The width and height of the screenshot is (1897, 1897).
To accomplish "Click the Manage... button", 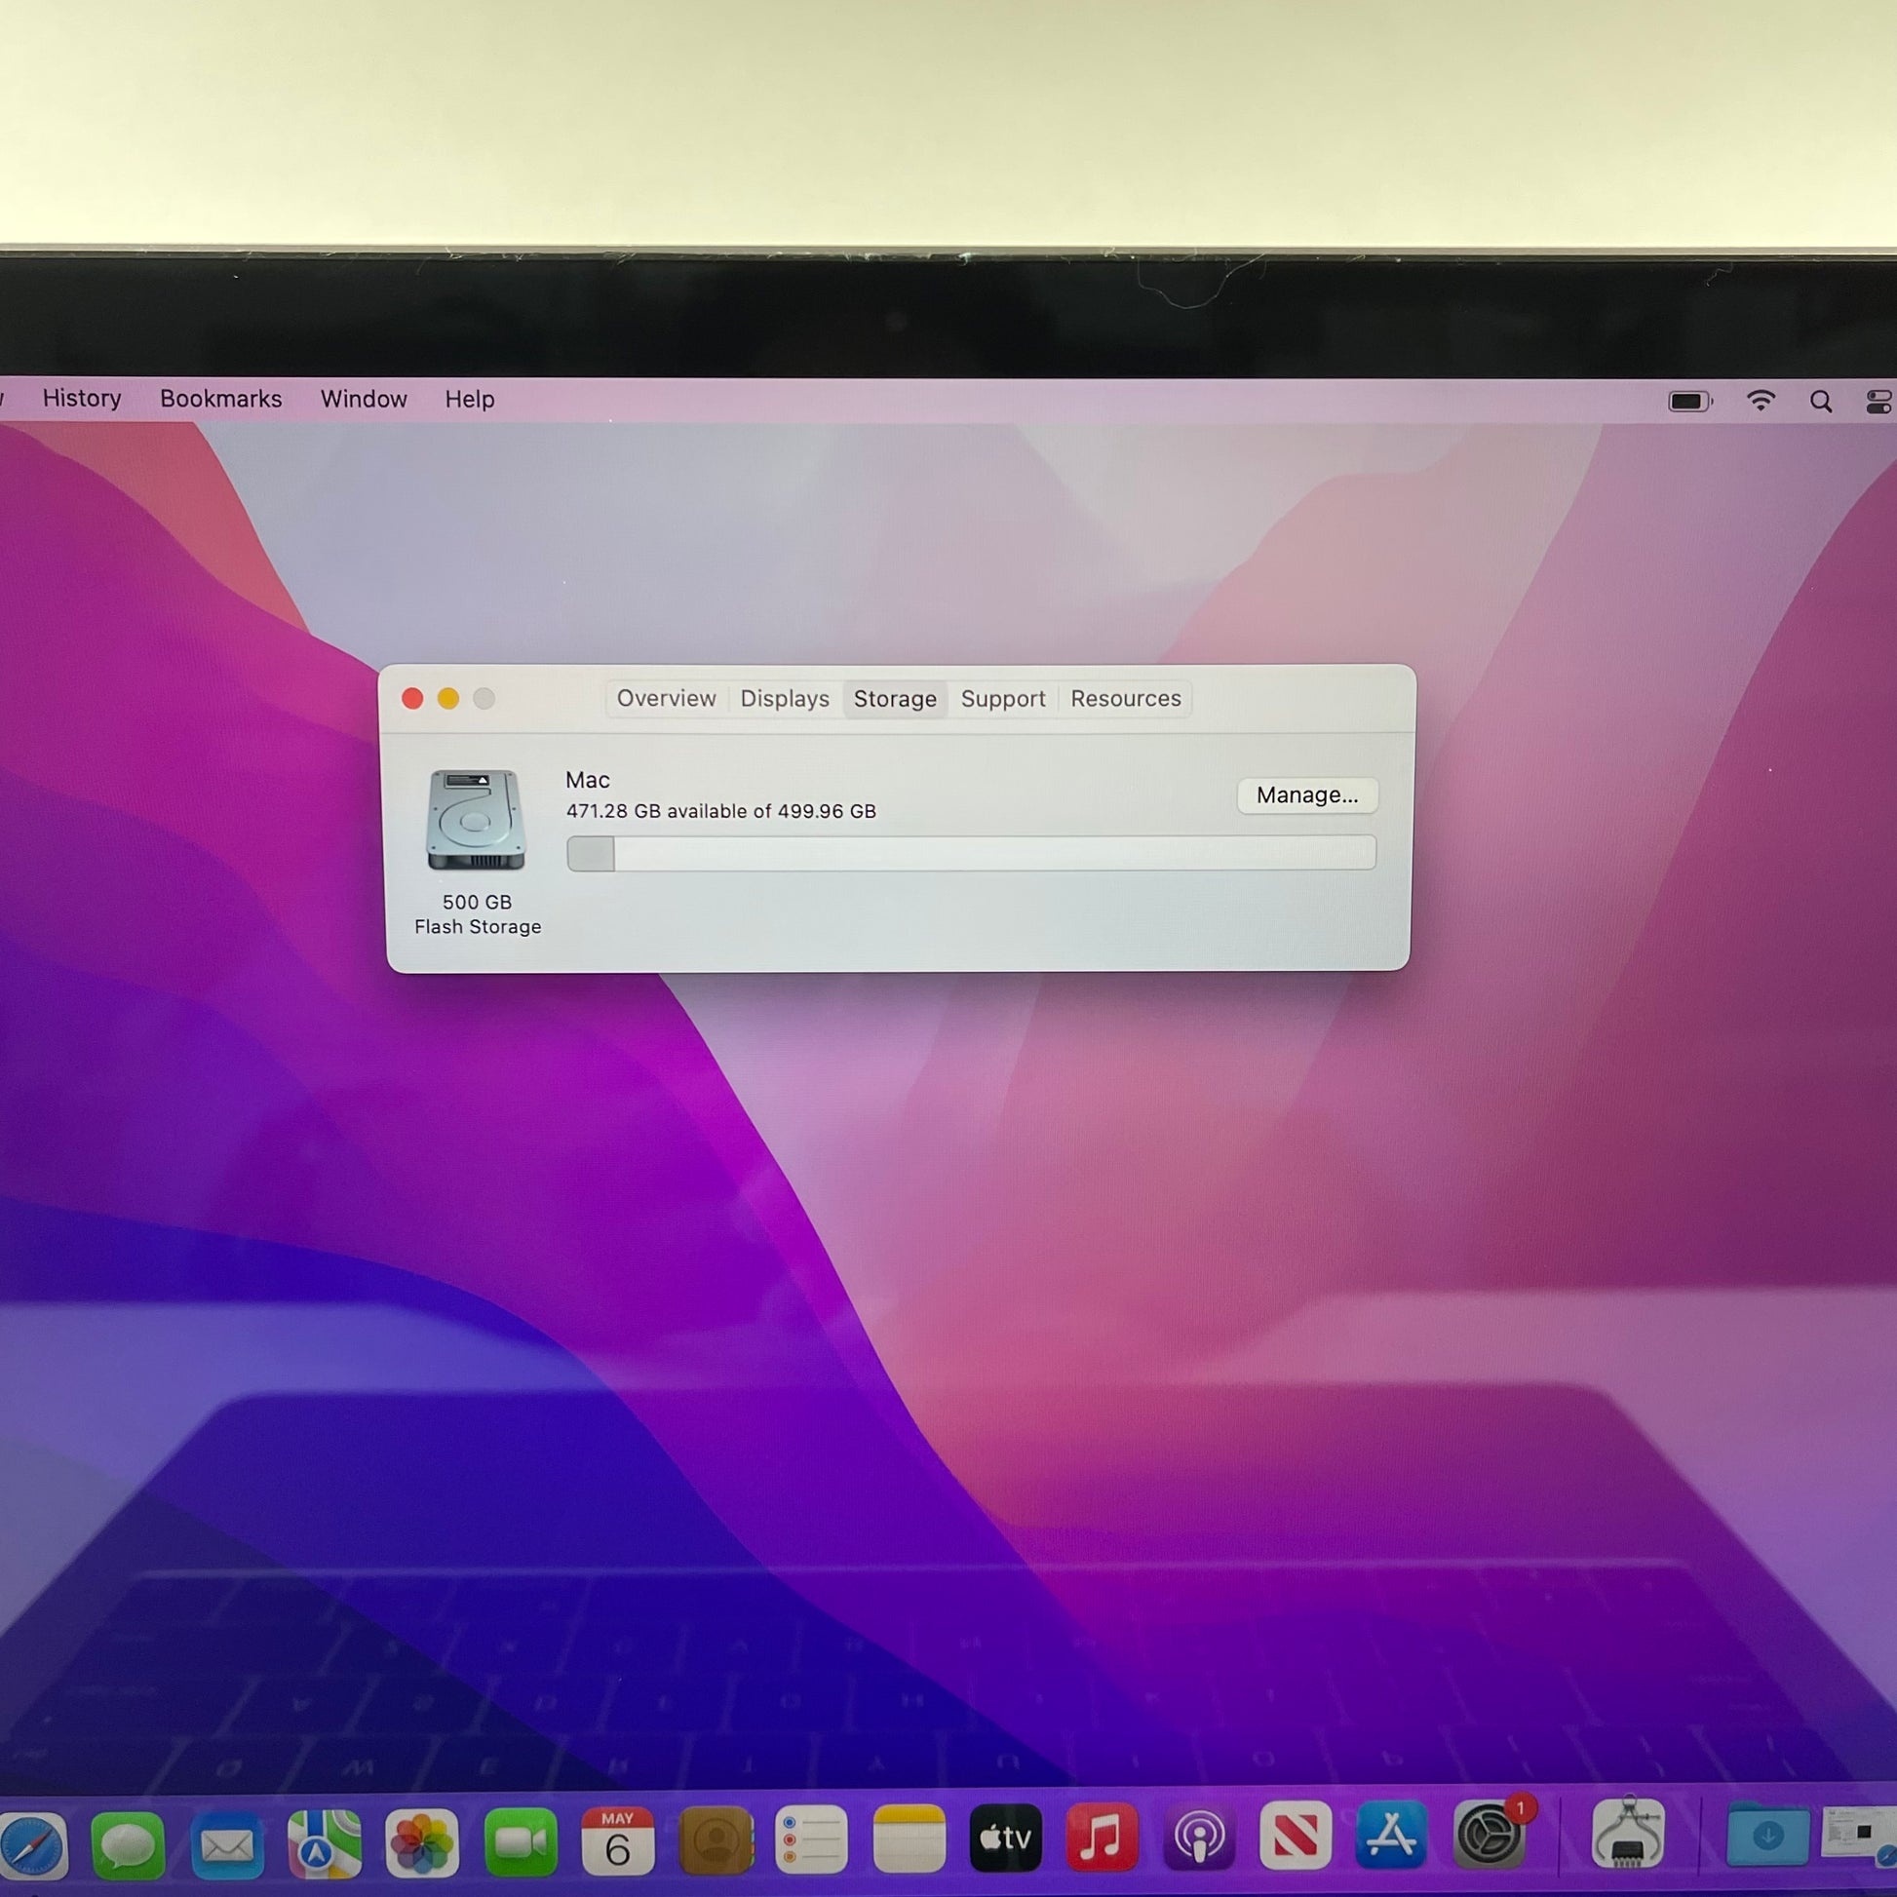I will click(x=1307, y=795).
